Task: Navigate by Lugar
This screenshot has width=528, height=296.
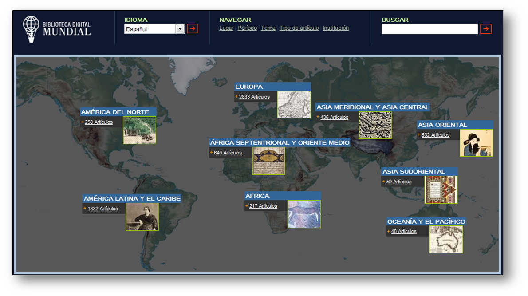Action: [x=226, y=28]
